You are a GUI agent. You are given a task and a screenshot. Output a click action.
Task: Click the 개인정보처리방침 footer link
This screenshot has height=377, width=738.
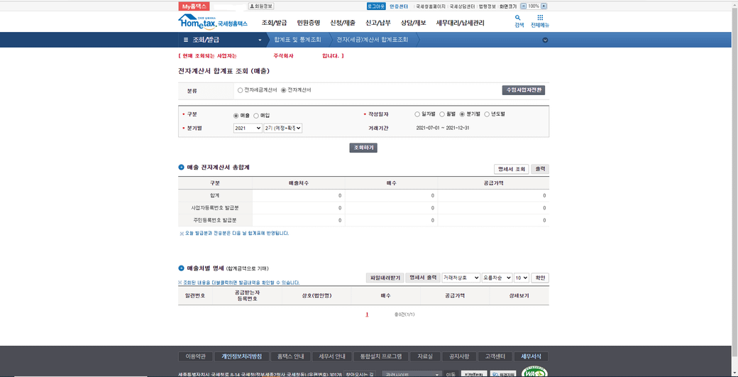[241, 356]
